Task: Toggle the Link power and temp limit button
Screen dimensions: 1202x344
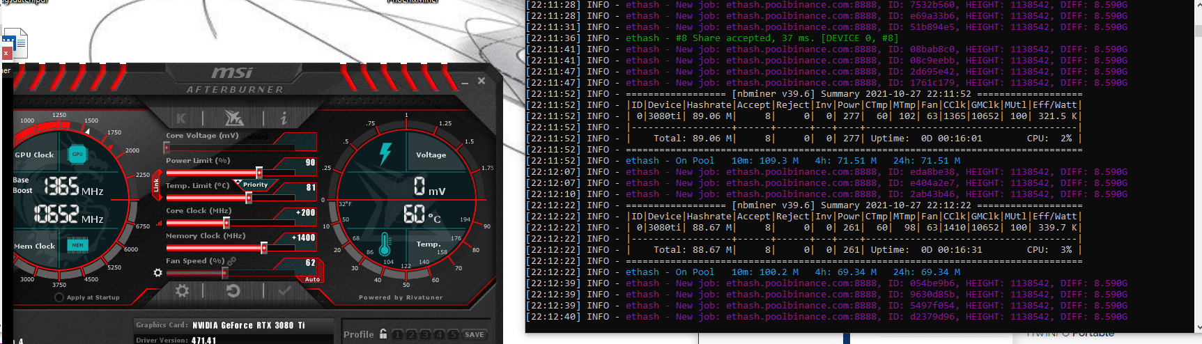Action: tap(157, 185)
